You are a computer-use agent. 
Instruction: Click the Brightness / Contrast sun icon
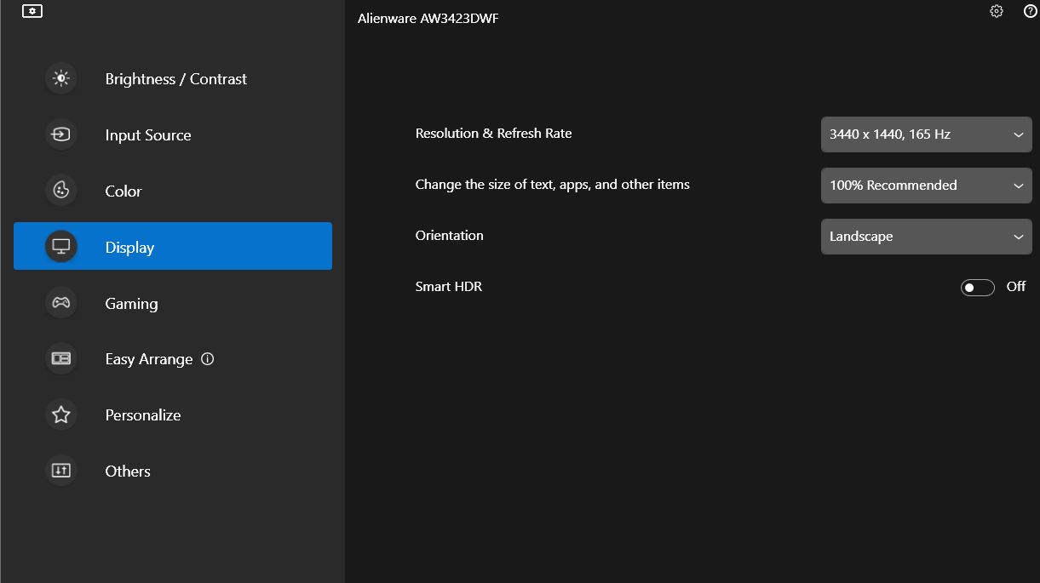tap(60, 78)
